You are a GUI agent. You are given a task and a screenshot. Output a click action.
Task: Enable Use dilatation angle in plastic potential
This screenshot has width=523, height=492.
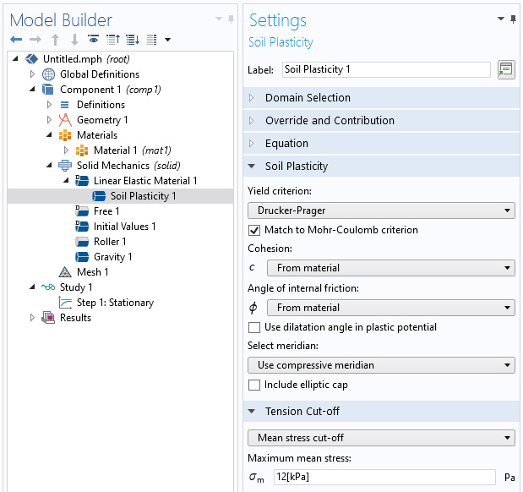254,327
